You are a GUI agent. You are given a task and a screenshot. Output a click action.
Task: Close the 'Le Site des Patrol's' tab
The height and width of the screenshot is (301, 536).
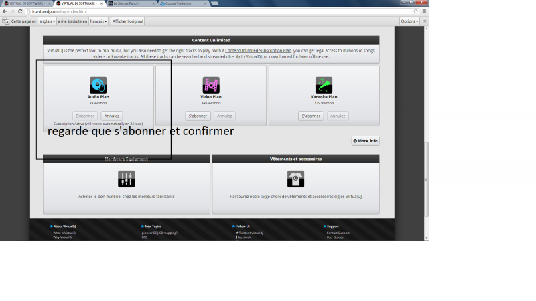pos(153,3)
